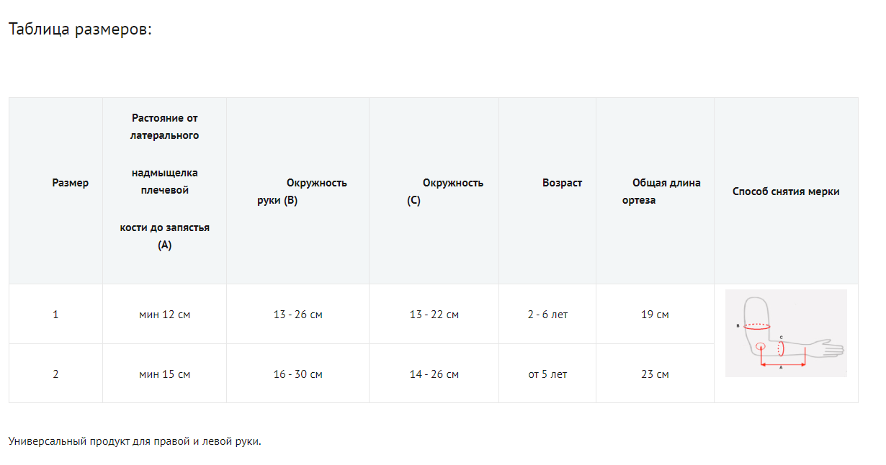This screenshot has height=465, width=886.
Task: Select the "23 см" length cell
Action: click(655, 374)
